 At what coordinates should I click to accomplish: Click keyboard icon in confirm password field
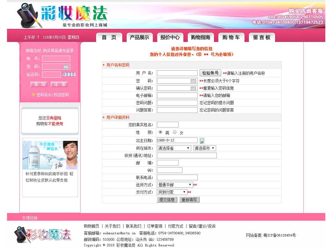[193, 88]
